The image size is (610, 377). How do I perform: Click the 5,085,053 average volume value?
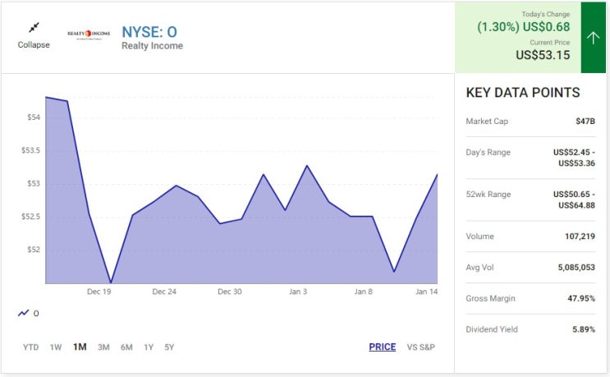tap(576, 267)
